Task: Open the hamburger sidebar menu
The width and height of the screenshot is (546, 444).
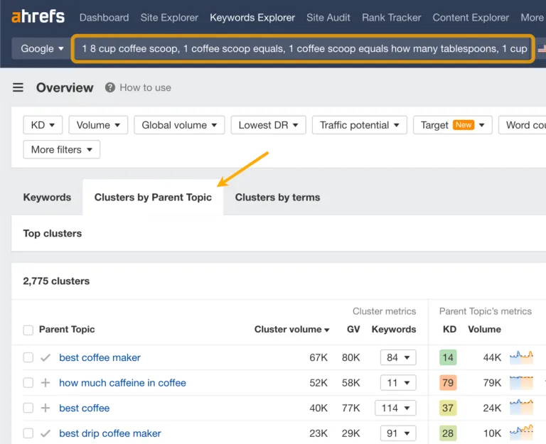Action: point(18,87)
